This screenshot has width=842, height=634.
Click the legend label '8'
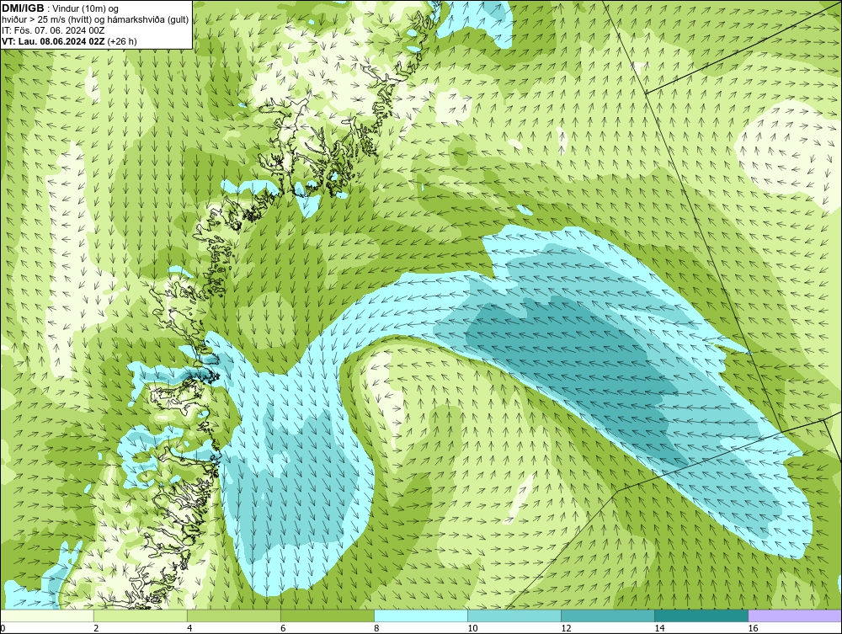376,628
